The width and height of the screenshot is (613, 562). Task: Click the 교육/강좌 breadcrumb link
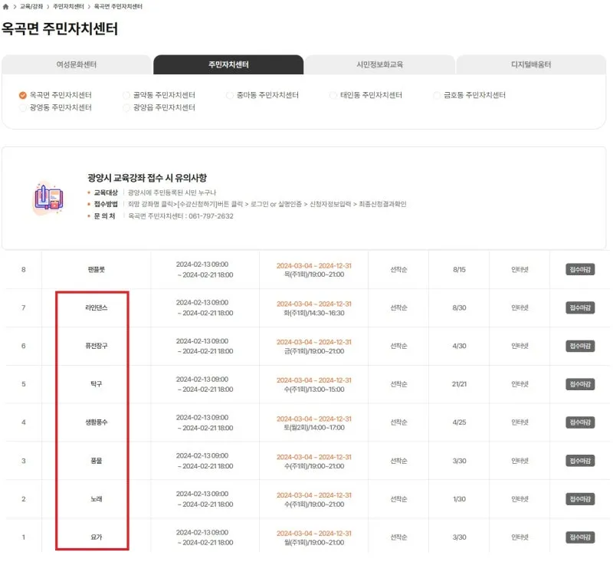pos(31,6)
